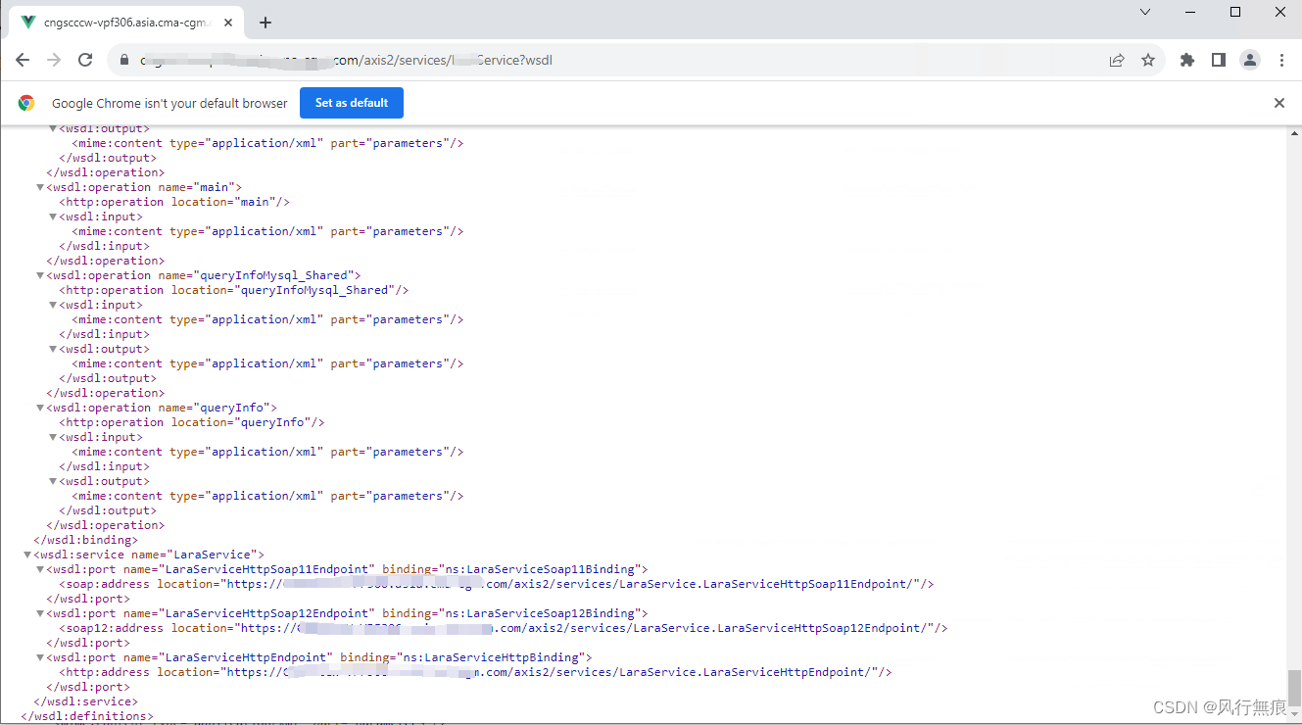Click the forward navigation arrow
Image resolution: width=1302 pixels, height=725 pixels.
coord(54,60)
